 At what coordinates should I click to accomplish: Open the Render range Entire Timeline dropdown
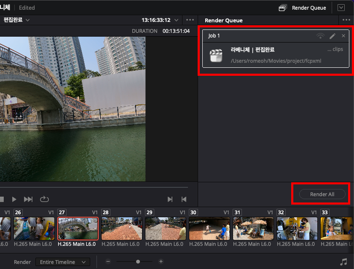(x=63, y=262)
